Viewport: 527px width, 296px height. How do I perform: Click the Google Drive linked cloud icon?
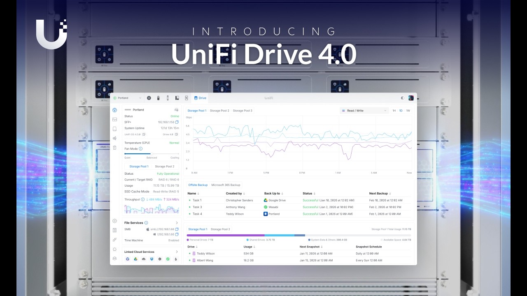pos(136,259)
